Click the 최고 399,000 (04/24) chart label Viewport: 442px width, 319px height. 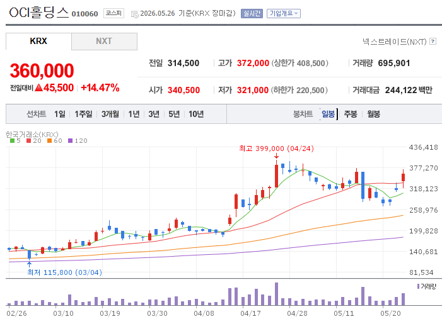coord(277,148)
